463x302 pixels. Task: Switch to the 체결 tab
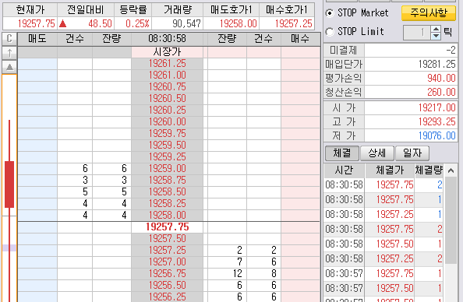coord(342,153)
